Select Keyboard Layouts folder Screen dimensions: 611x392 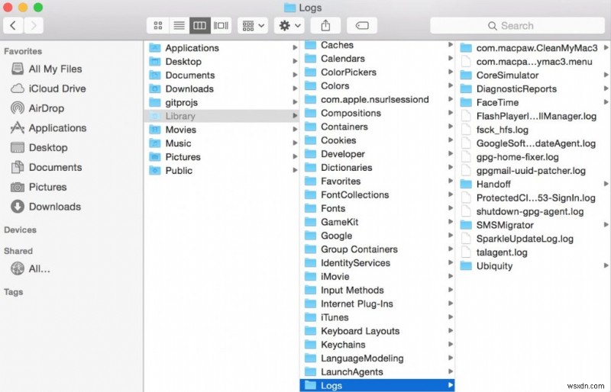(x=377, y=331)
